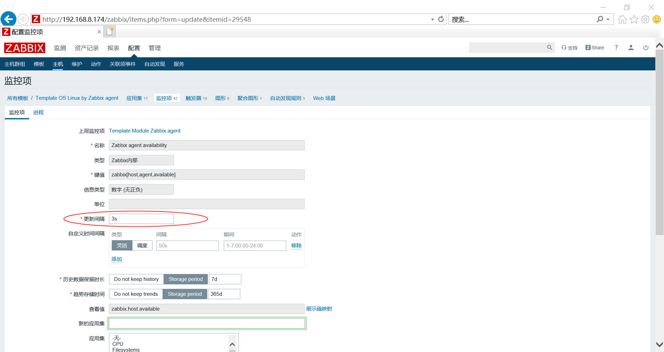Expand the search provider dropdown arrow
Image resolution: width=664 pixels, height=352 pixels.
tap(608, 20)
